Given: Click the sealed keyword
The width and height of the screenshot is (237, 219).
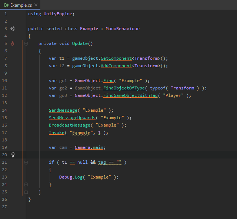Looking at the screenshot, I should pos(54,29).
